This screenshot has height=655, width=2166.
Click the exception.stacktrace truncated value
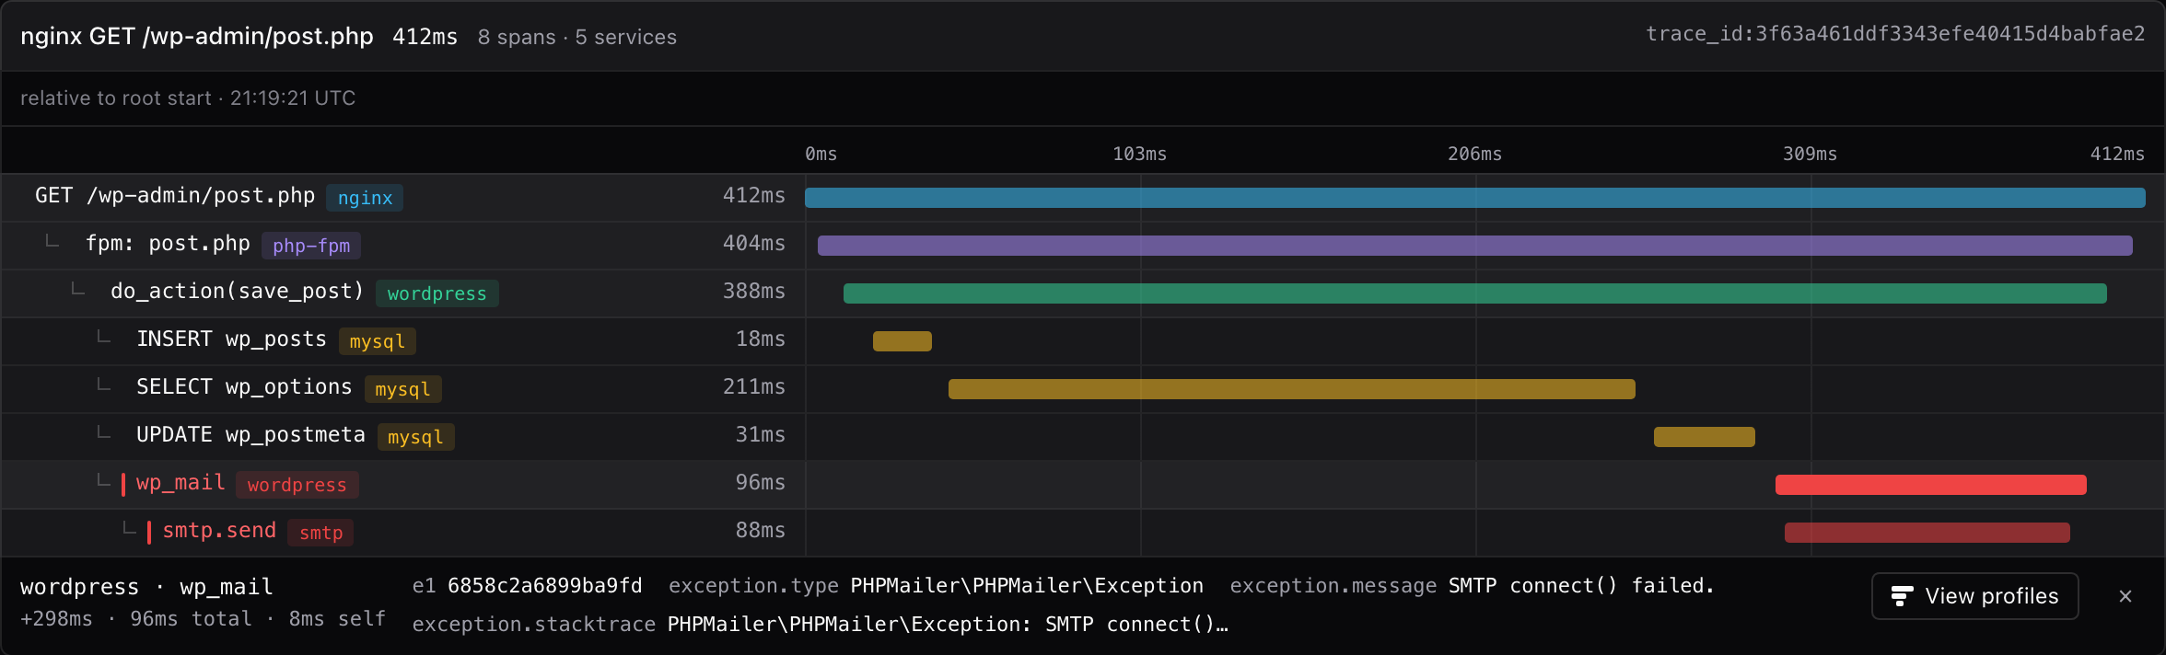(948, 625)
